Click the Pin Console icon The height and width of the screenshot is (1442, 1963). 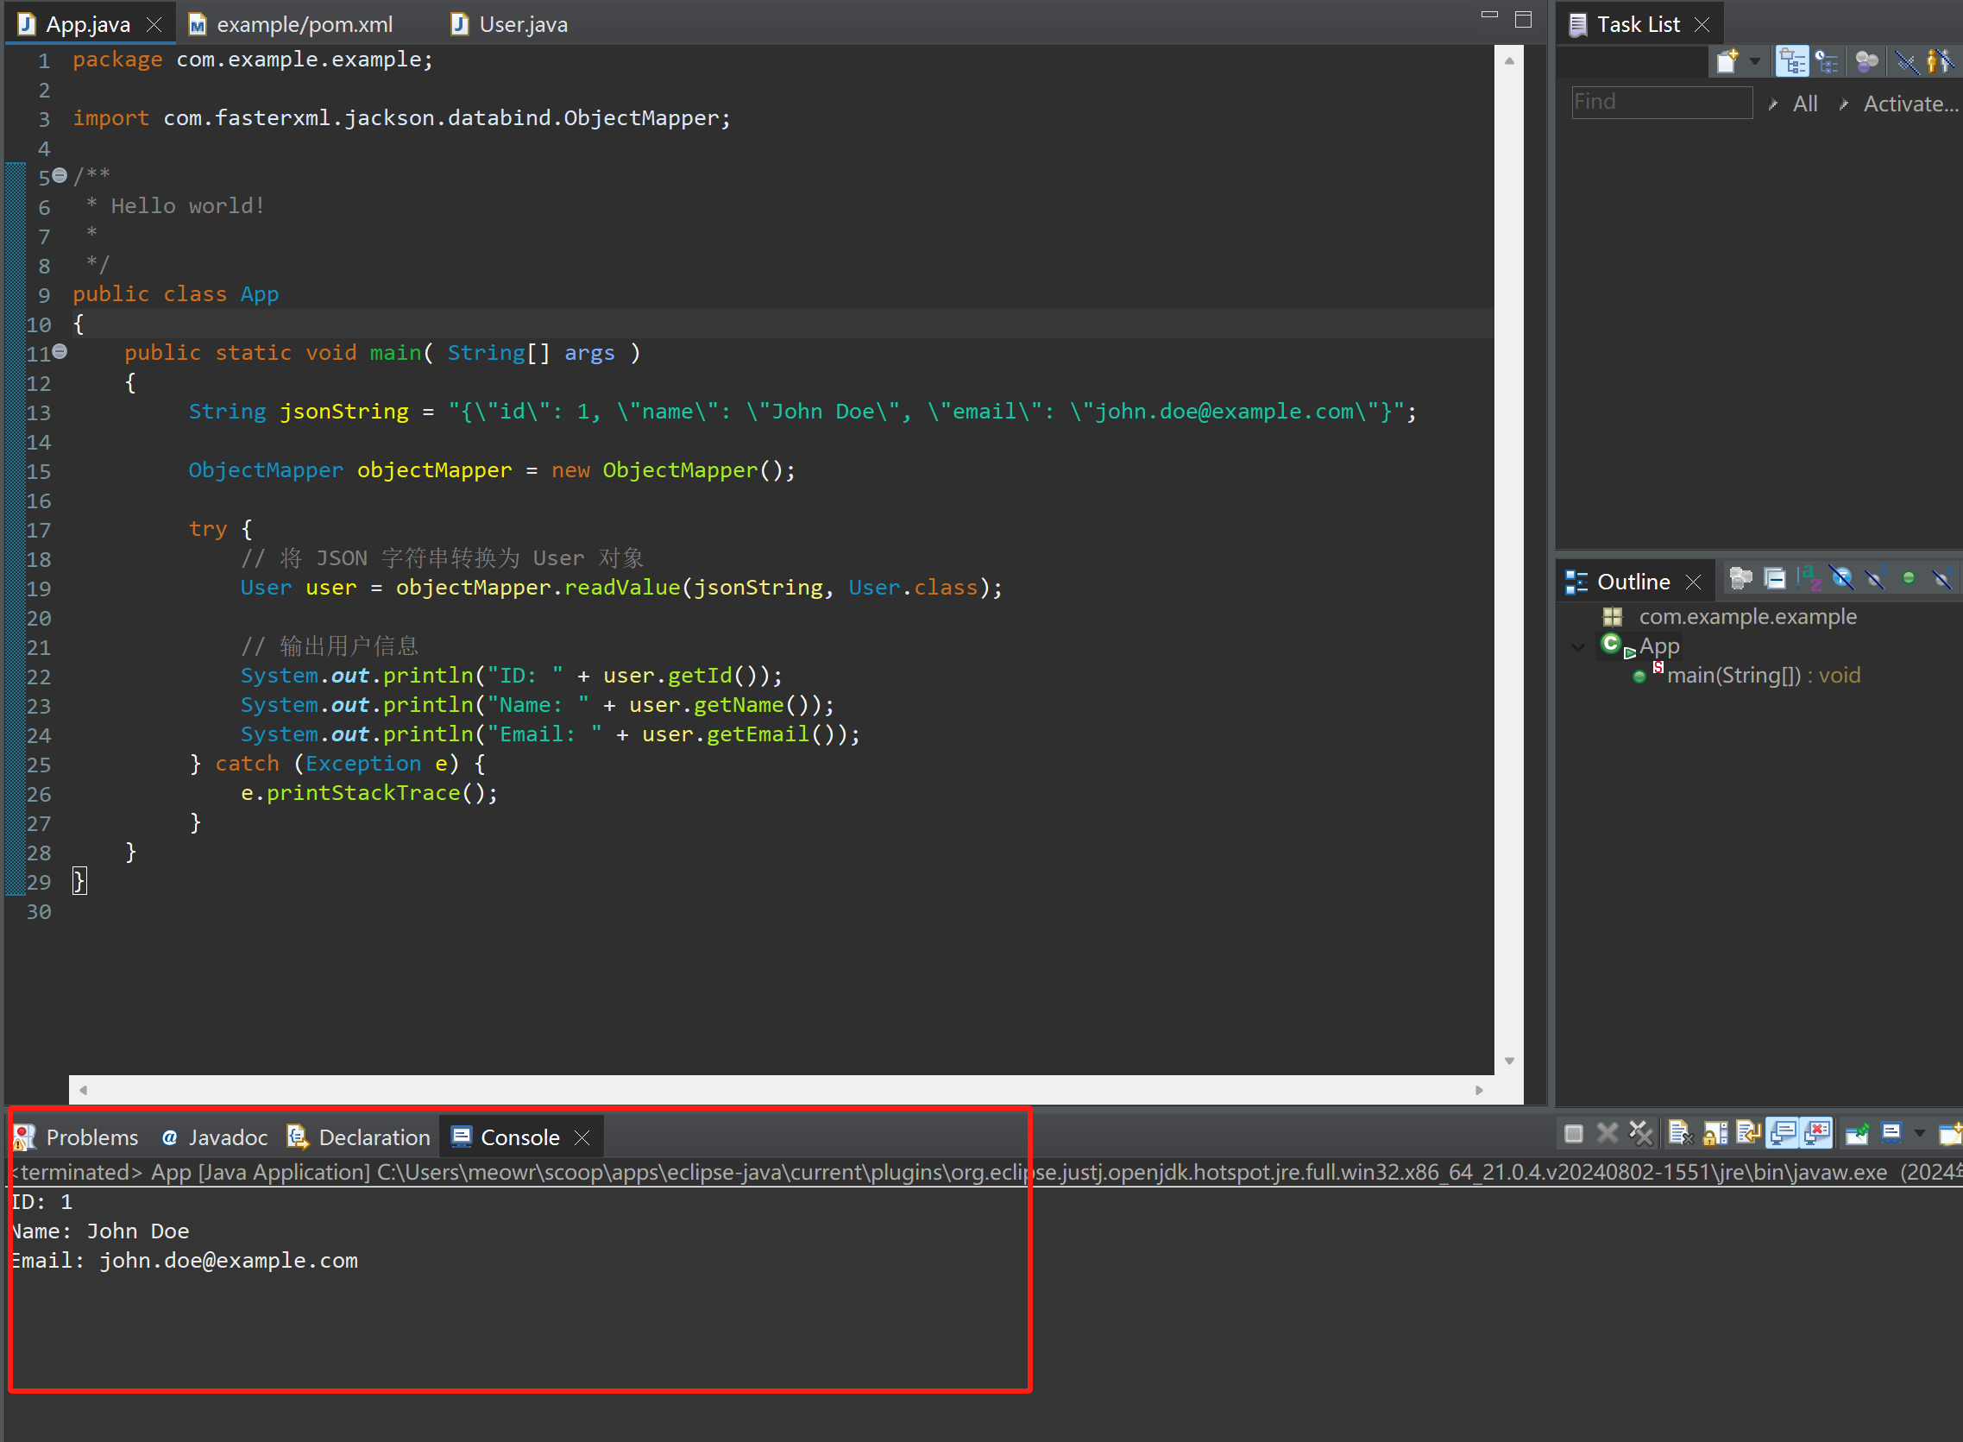point(1857,1134)
